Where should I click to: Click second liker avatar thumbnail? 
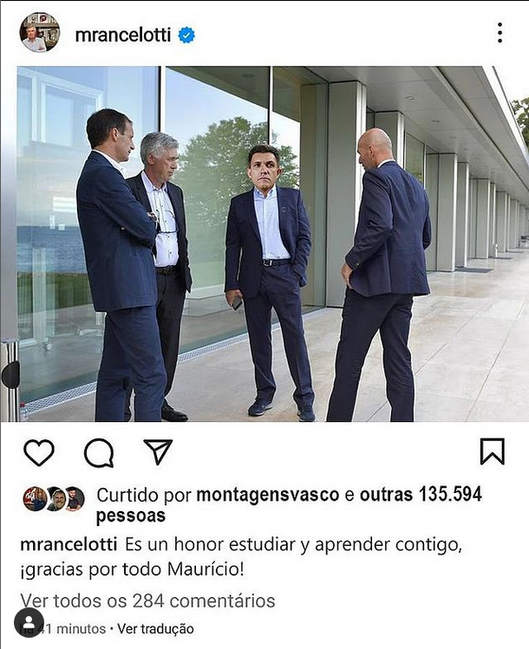pyautogui.click(x=56, y=499)
